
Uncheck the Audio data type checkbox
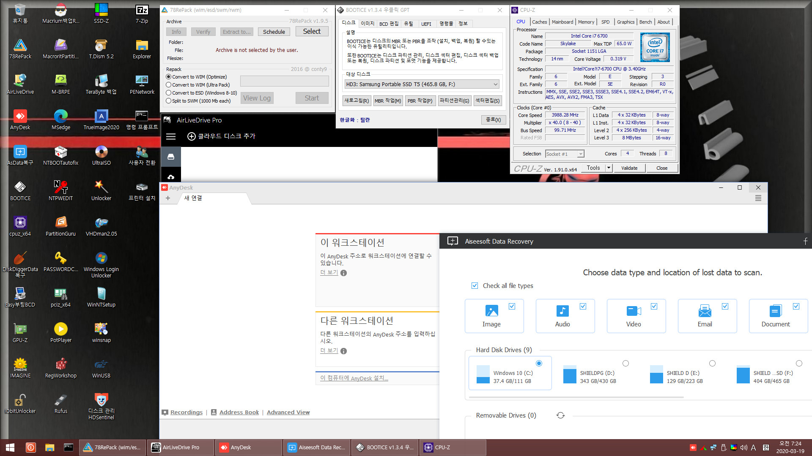pos(583,307)
